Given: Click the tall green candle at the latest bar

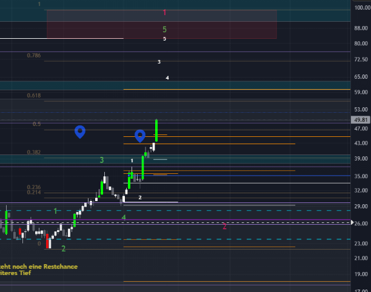Looking at the screenshot, I should pos(157,130).
